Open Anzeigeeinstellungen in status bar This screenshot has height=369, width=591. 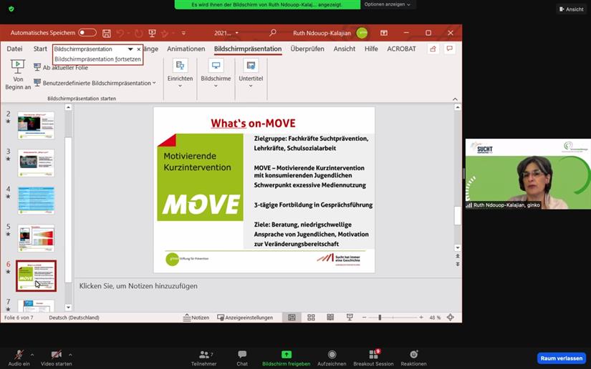245,318
